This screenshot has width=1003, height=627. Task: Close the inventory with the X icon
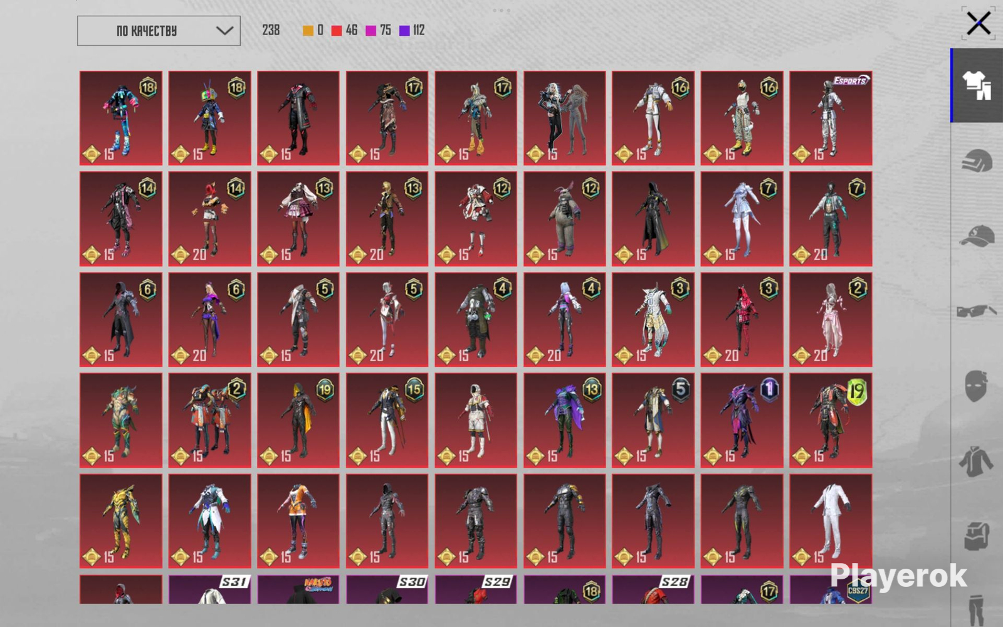click(x=979, y=24)
